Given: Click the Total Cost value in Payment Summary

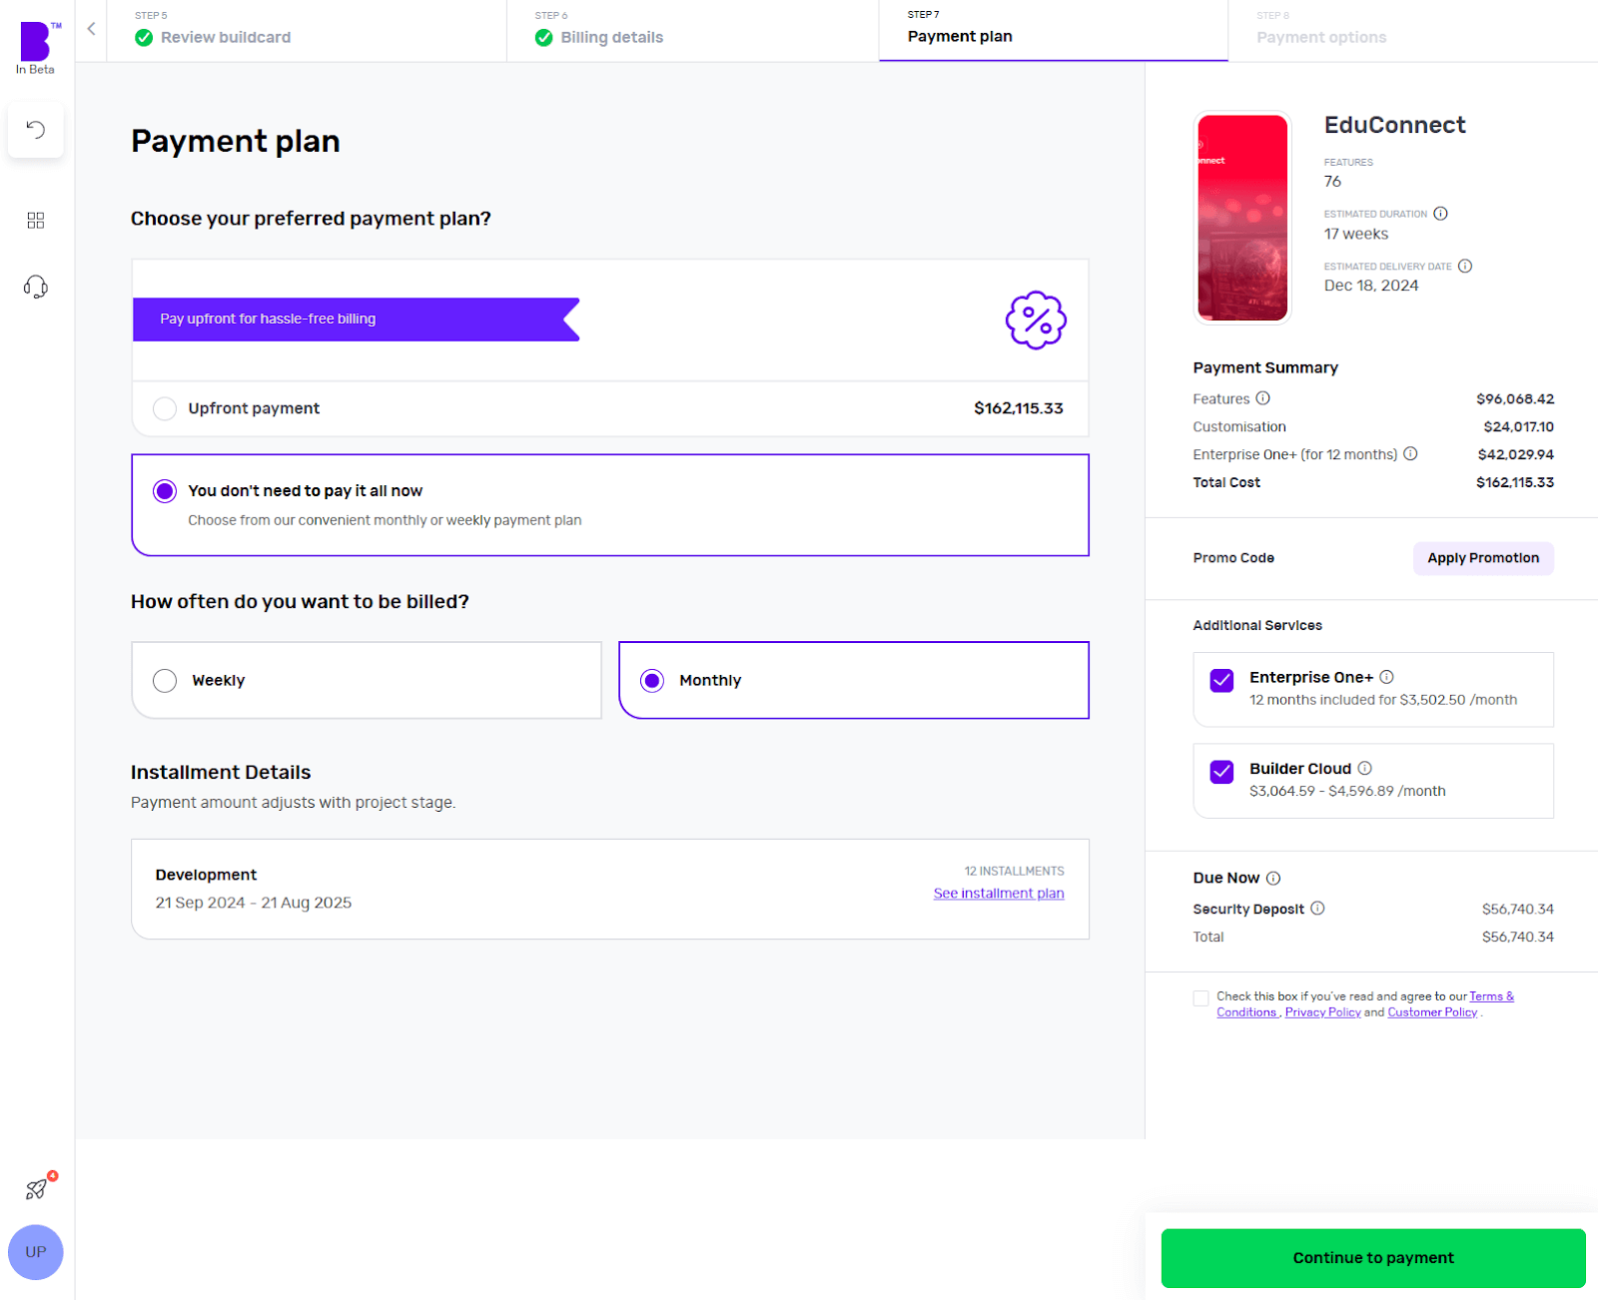Looking at the screenshot, I should [1515, 482].
